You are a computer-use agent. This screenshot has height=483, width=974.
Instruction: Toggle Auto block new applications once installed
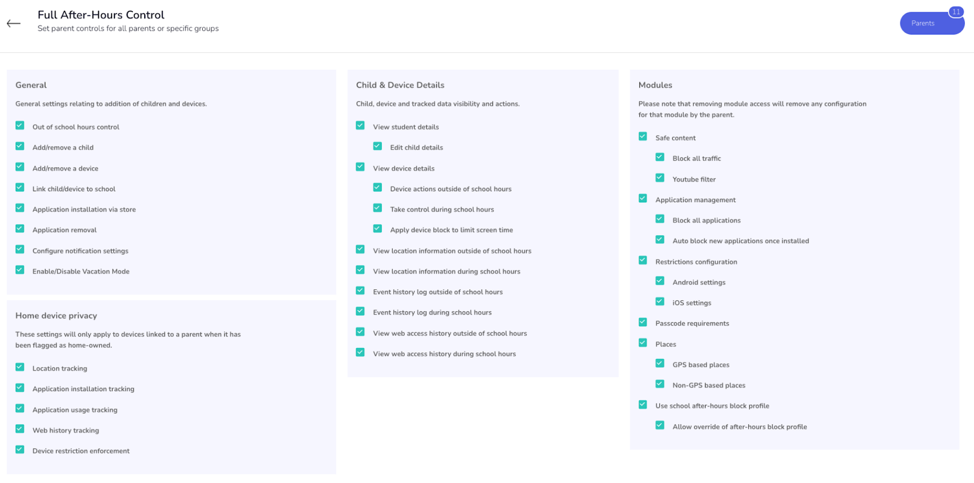pyautogui.click(x=660, y=240)
